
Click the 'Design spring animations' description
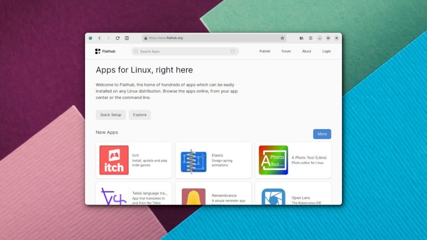[x=222, y=163]
